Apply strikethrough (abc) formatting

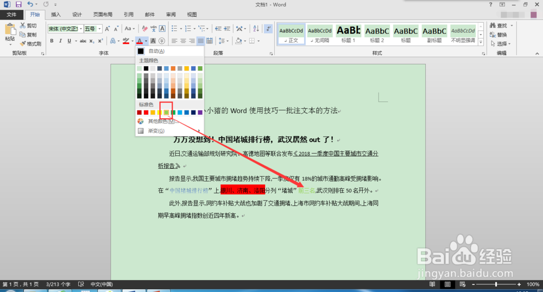tap(83, 41)
